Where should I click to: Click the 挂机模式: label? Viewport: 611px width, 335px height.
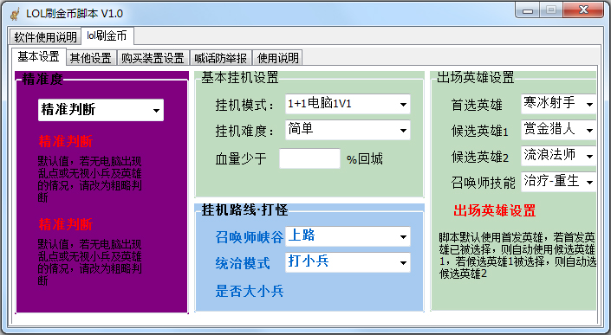[244, 105]
